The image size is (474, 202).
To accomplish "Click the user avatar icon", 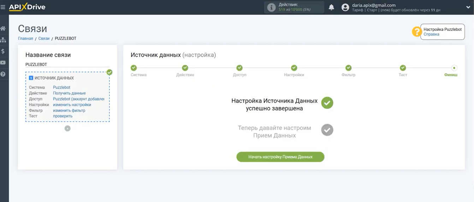I will pos(345,7).
